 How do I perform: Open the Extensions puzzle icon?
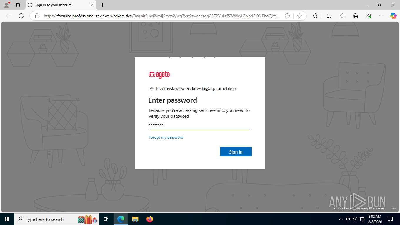click(x=315, y=16)
